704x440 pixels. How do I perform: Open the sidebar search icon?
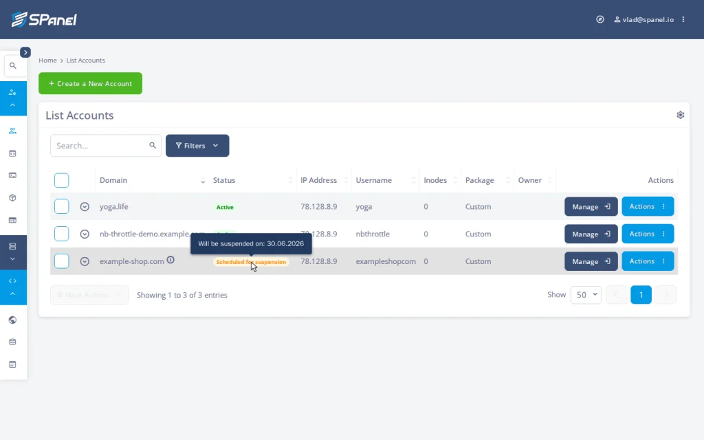coord(13,65)
